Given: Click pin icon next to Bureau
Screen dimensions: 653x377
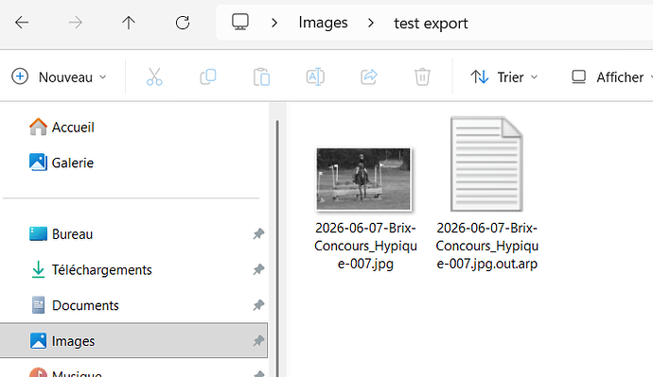Looking at the screenshot, I should pos(258,234).
